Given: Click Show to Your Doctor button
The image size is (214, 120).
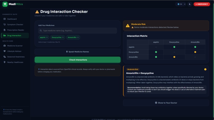Looking at the screenshot, I should coord(166,103).
